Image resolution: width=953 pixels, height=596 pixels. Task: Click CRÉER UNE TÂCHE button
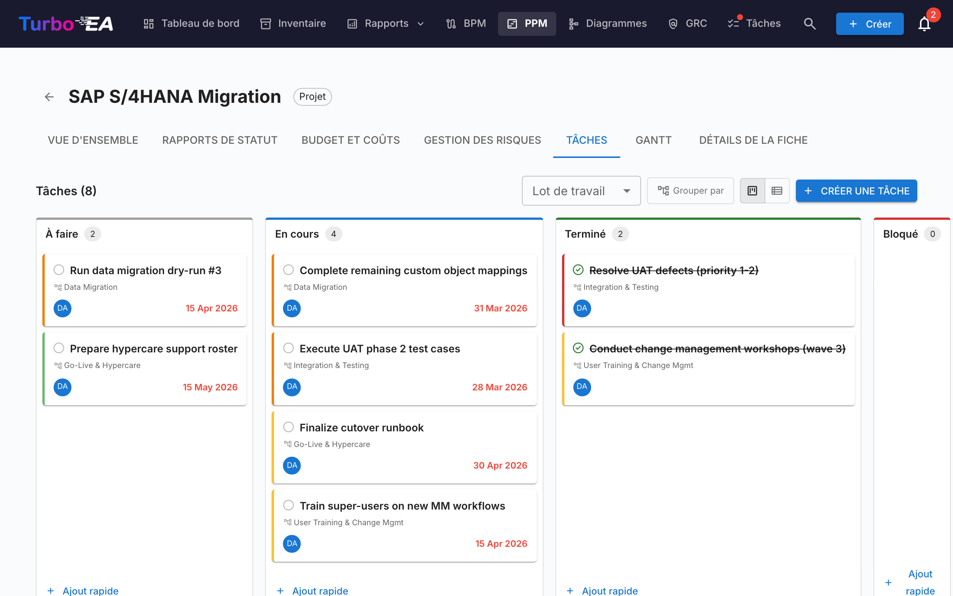coord(856,191)
